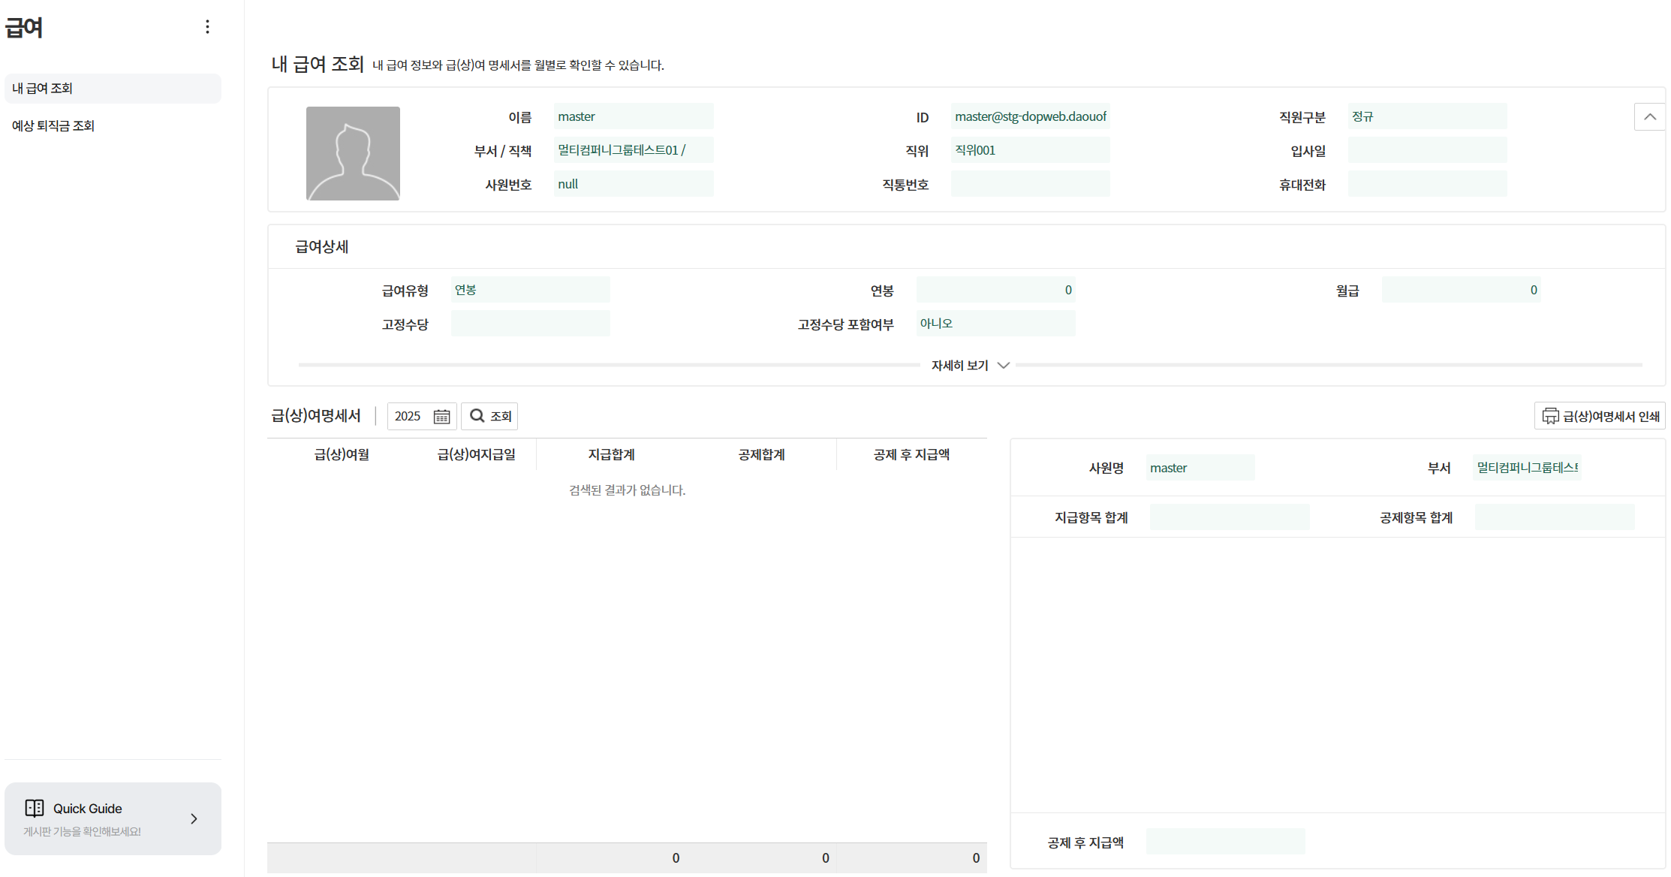Viewport: 1671px width, 877px height.
Task: Click the calendar icon next to 2025
Action: click(441, 417)
